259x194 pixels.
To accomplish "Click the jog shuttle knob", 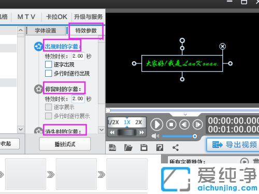I will tap(127, 133).
